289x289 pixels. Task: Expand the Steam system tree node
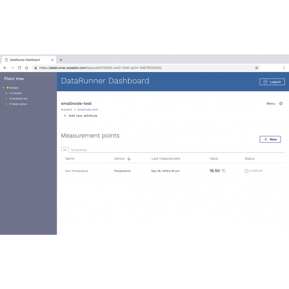[6, 104]
